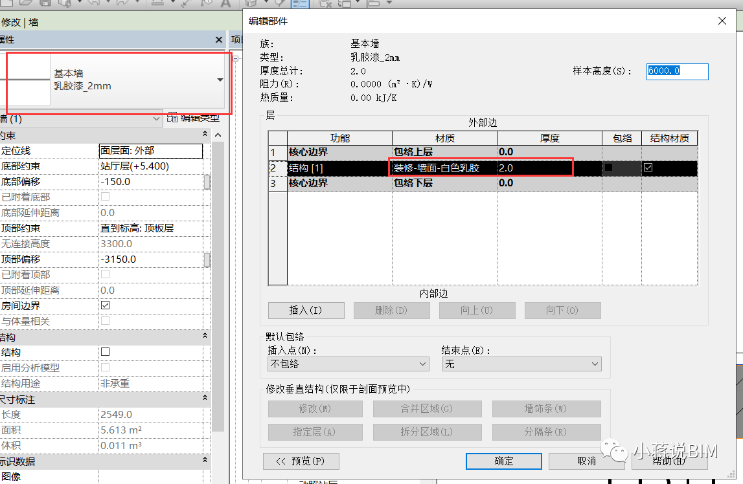Click the properties scrollbar up arrow
The width and height of the screenshot is (743, 484).
(218, 135)
